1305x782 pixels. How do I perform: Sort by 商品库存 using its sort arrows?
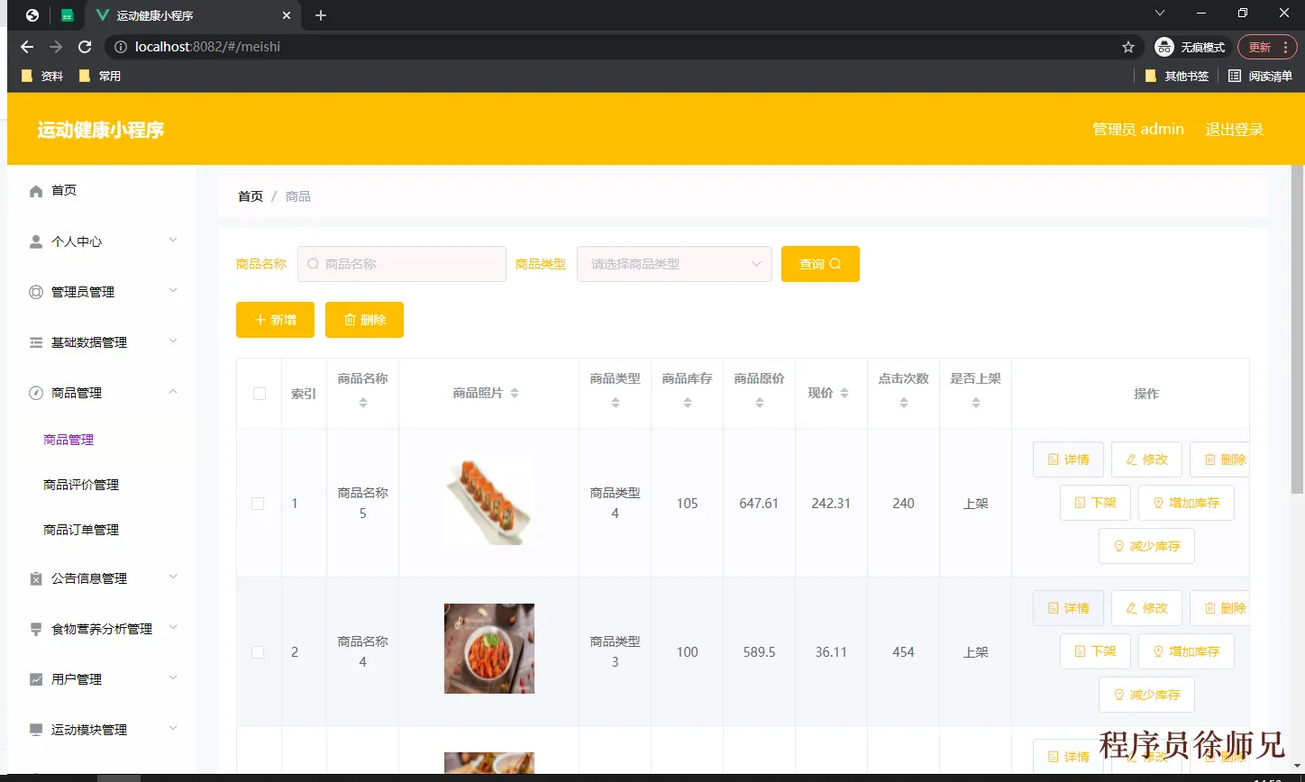pyautogui.click(x=688, y=403)
